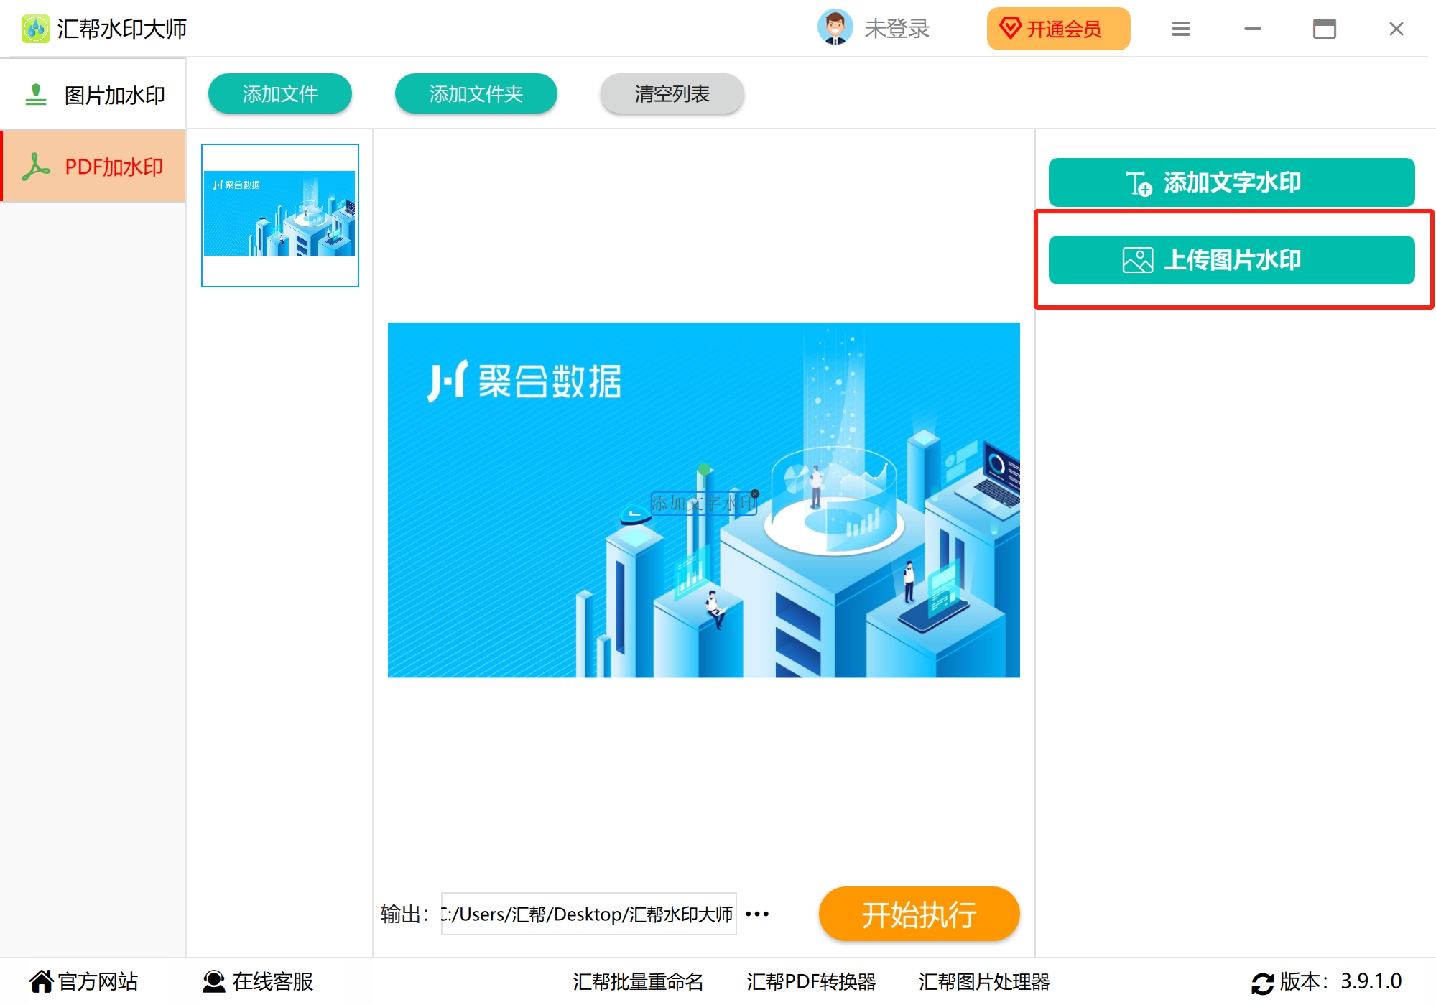Viewport: 1436px width, 1005px height.
Task: Click the 未登录 login text
Action: (897, 29)
